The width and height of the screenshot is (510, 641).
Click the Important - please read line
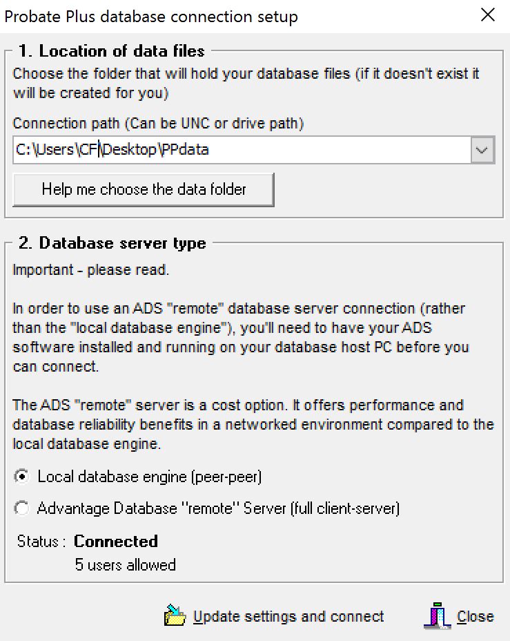90,270
